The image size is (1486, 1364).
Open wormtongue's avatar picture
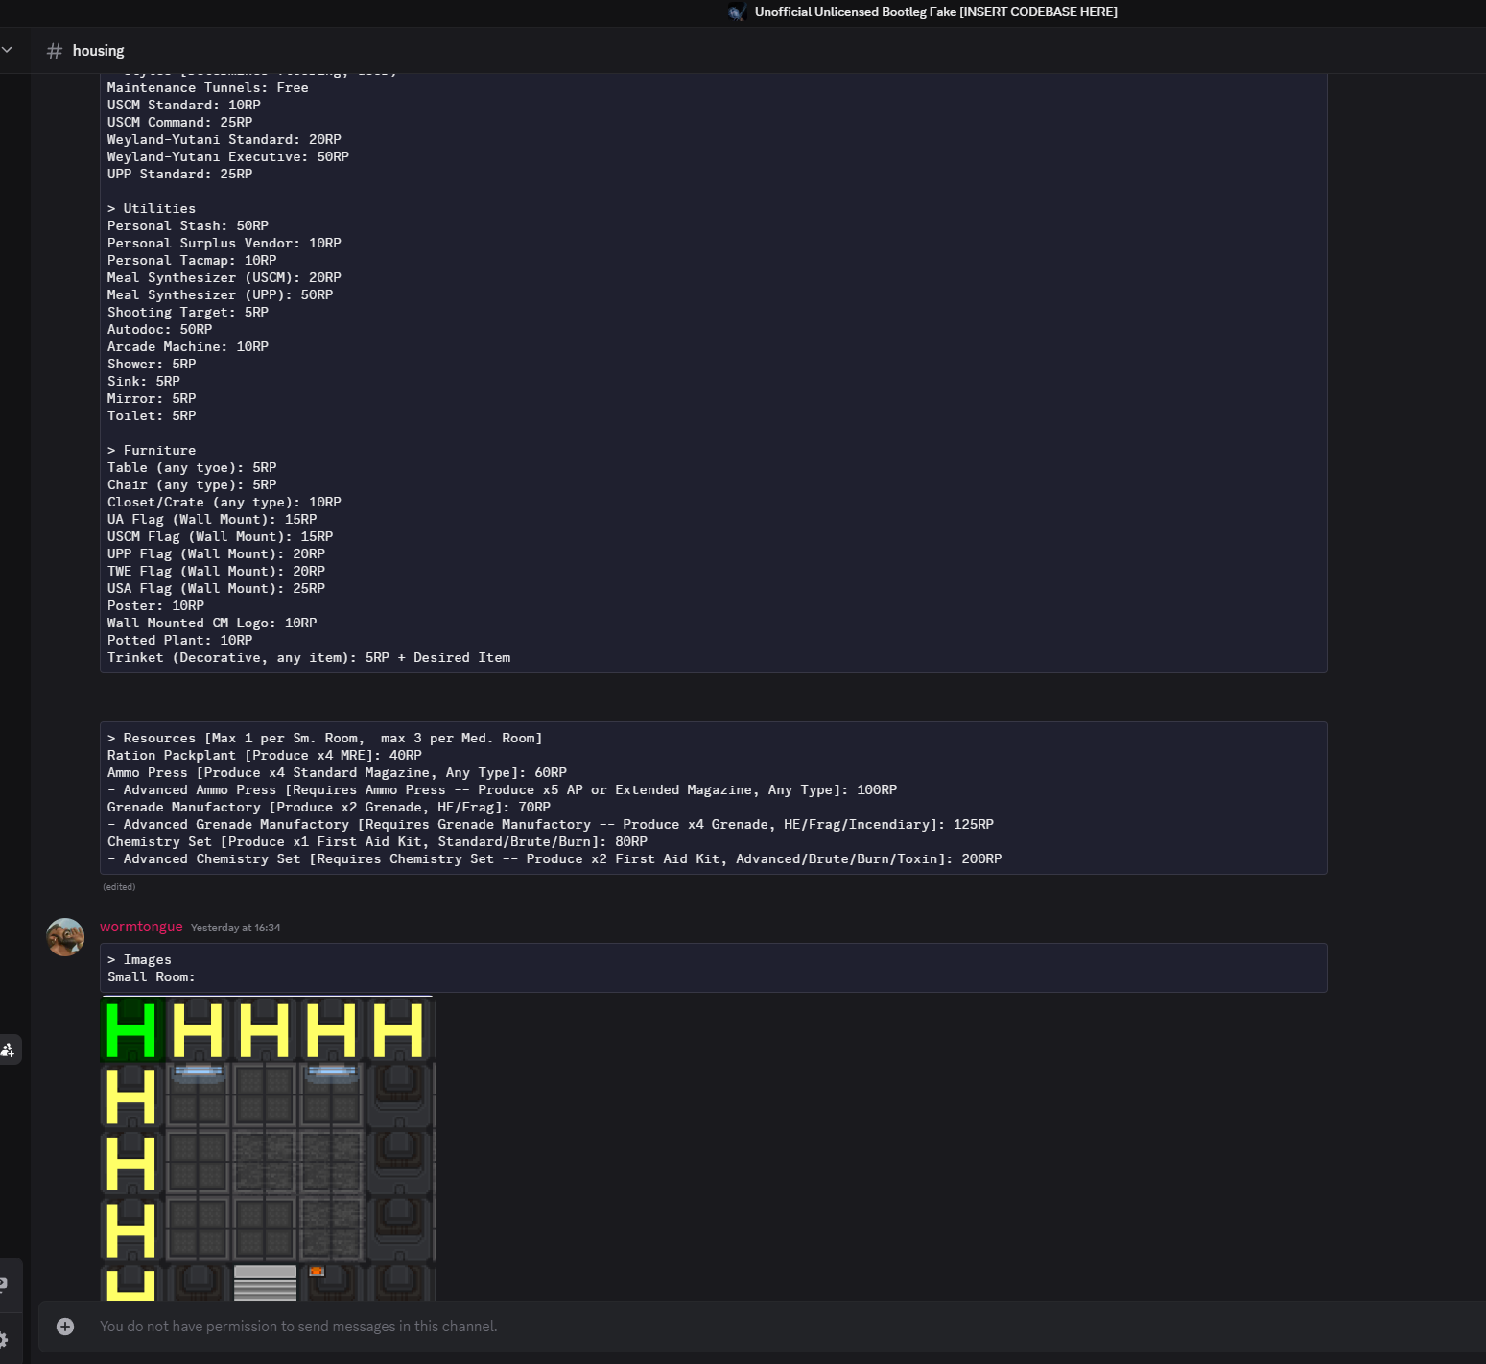(x=65, y=937)
